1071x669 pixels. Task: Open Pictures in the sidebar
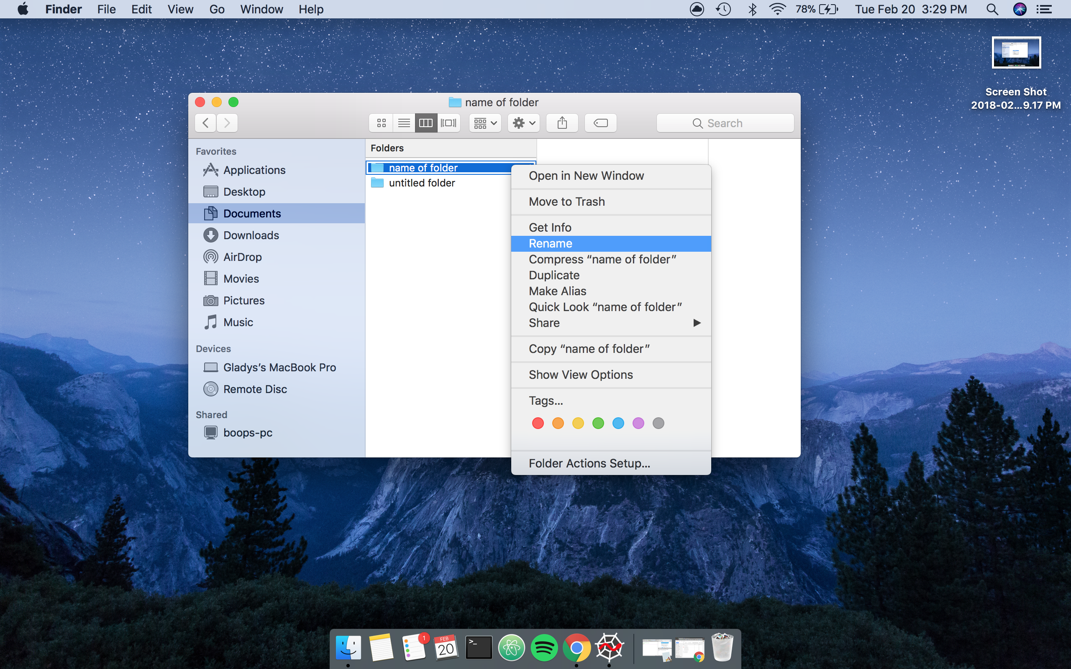pos(277,301)
